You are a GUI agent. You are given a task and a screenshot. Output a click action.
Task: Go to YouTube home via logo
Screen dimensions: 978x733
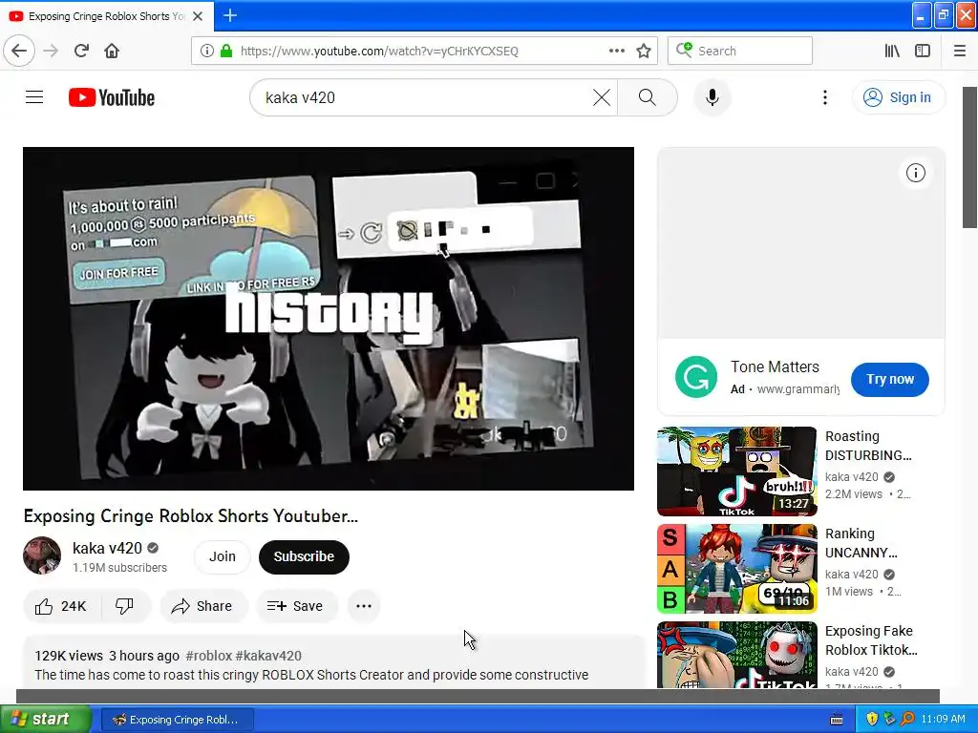point(112,97)
